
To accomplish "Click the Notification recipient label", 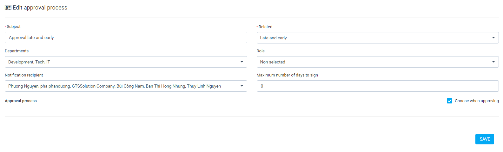I will 24,75.
